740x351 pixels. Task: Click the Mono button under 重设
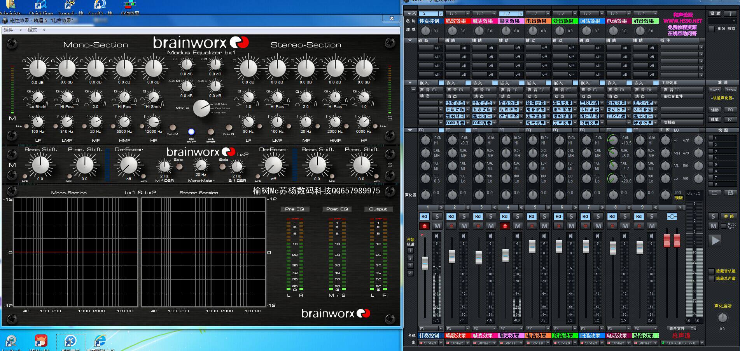715,90
